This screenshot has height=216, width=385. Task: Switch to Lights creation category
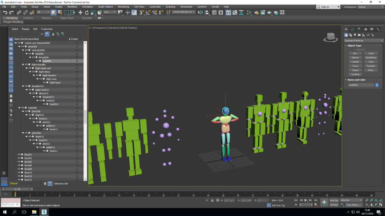(x=355, y=35)
